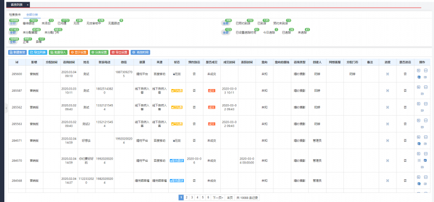This screenshot has width=434, height=202.
Task: Click the 有效时间 button
Action: (141, 52)
